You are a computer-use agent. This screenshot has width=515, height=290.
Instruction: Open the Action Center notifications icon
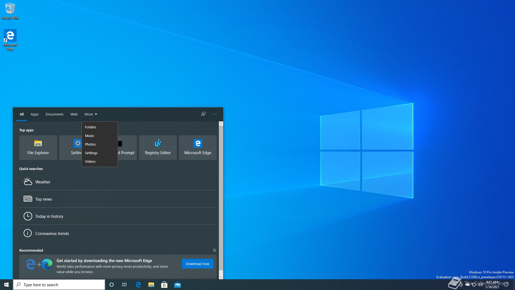506,285
